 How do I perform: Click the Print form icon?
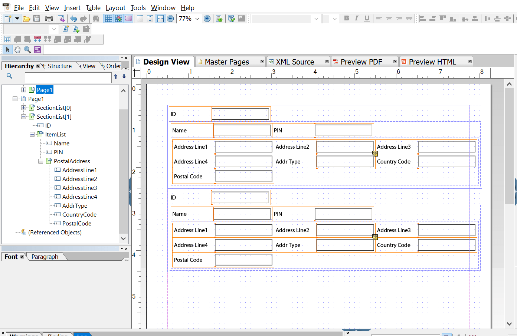point(49,18)
